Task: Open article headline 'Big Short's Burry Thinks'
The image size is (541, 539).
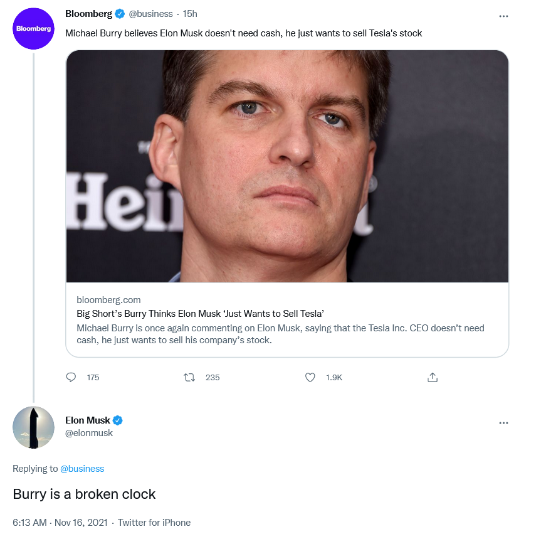Action: pyautogui.click(x=200, y=314)
